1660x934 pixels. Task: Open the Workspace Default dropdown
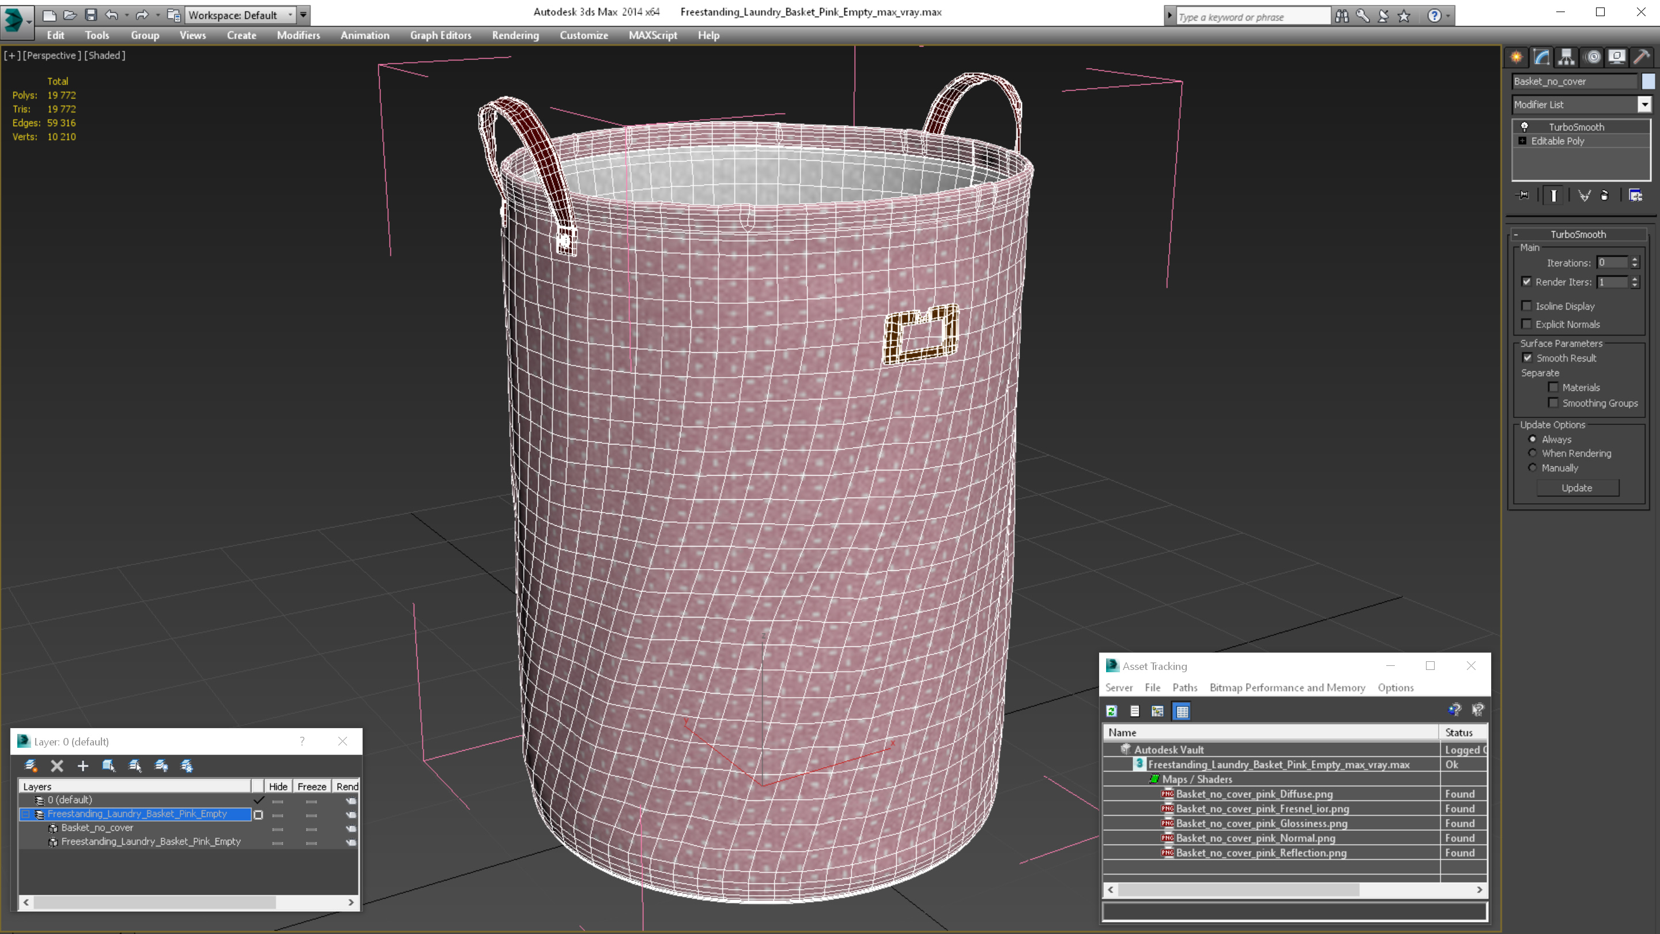240,15
